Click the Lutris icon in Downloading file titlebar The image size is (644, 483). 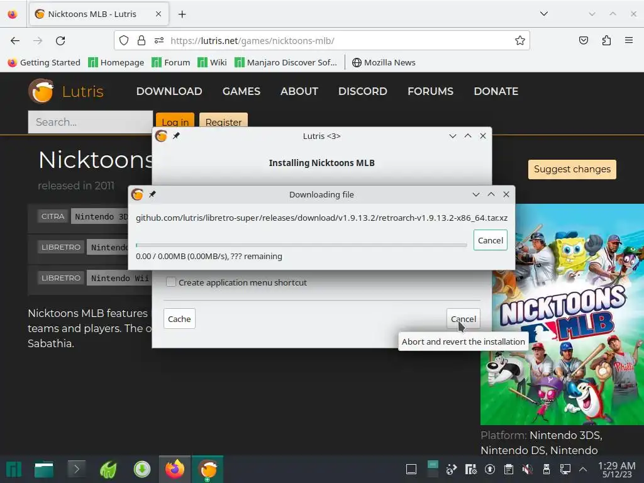(x=138, y=194)
